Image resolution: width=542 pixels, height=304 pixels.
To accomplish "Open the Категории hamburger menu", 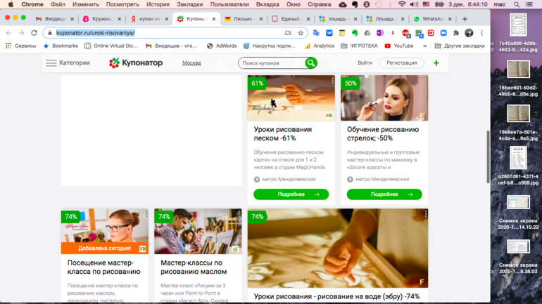I will coord(51,63).
